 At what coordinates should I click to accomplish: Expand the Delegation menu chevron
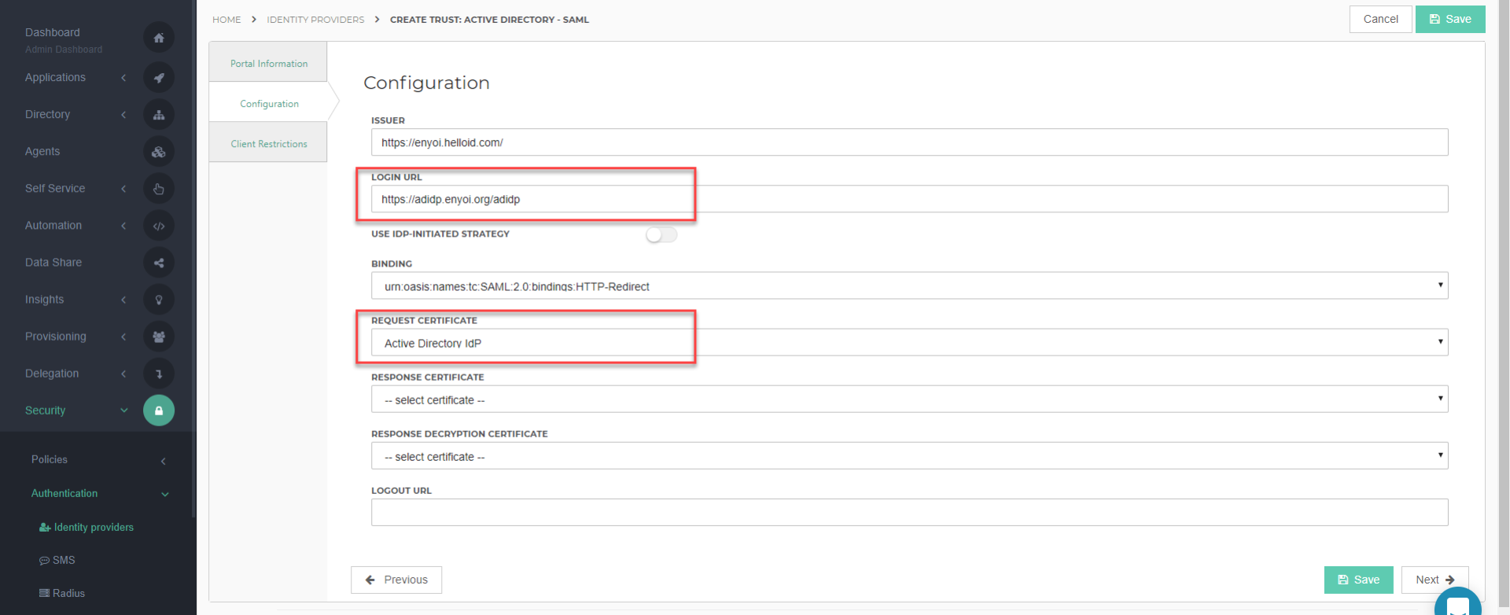123,374
